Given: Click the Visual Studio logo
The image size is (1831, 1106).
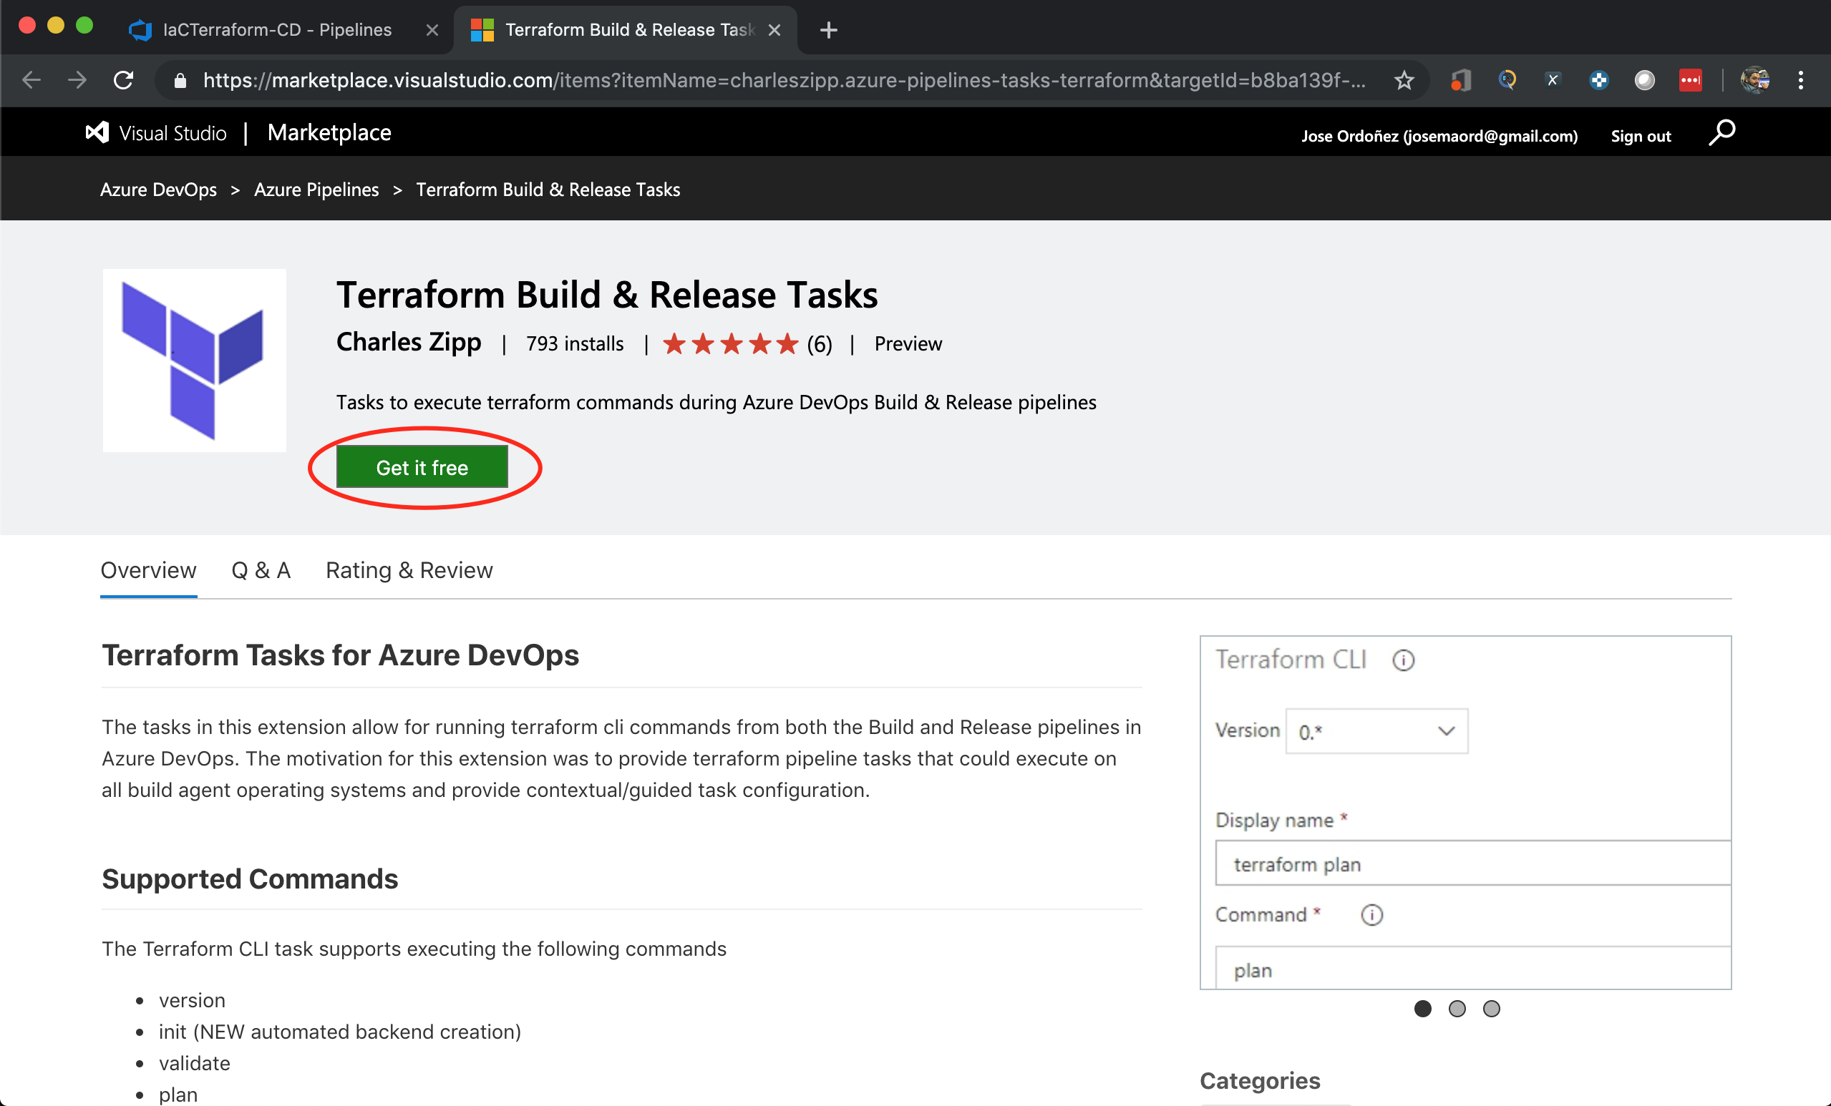Looking at the screenshot, I should (x=97, y=133).
